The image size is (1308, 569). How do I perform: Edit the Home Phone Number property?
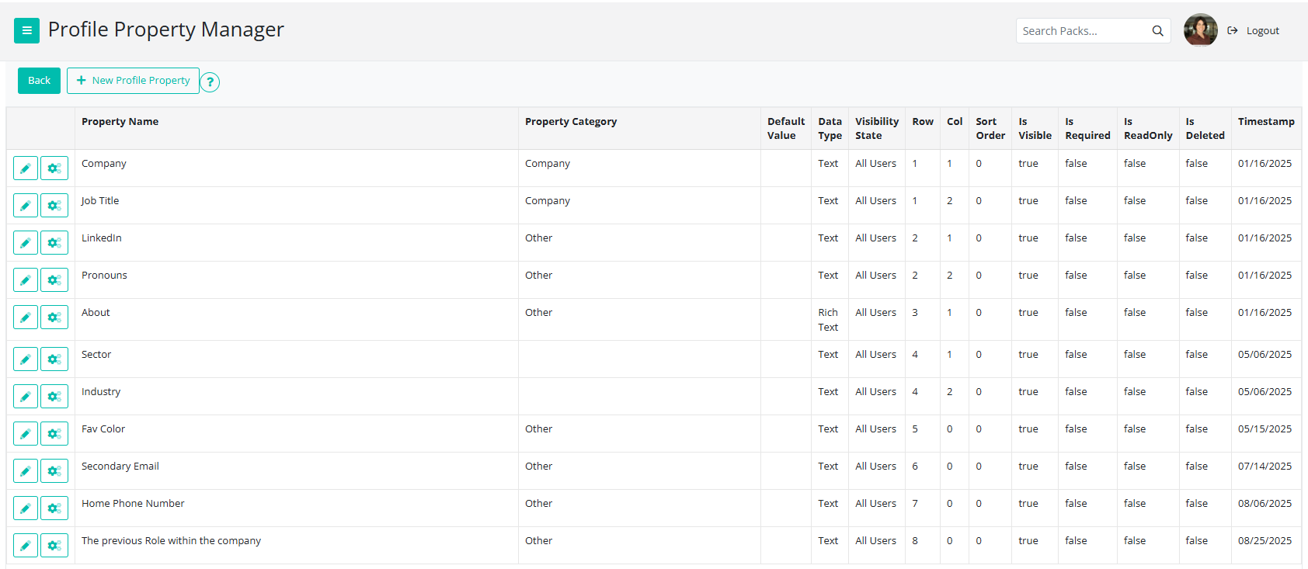(x=26, y=508)
